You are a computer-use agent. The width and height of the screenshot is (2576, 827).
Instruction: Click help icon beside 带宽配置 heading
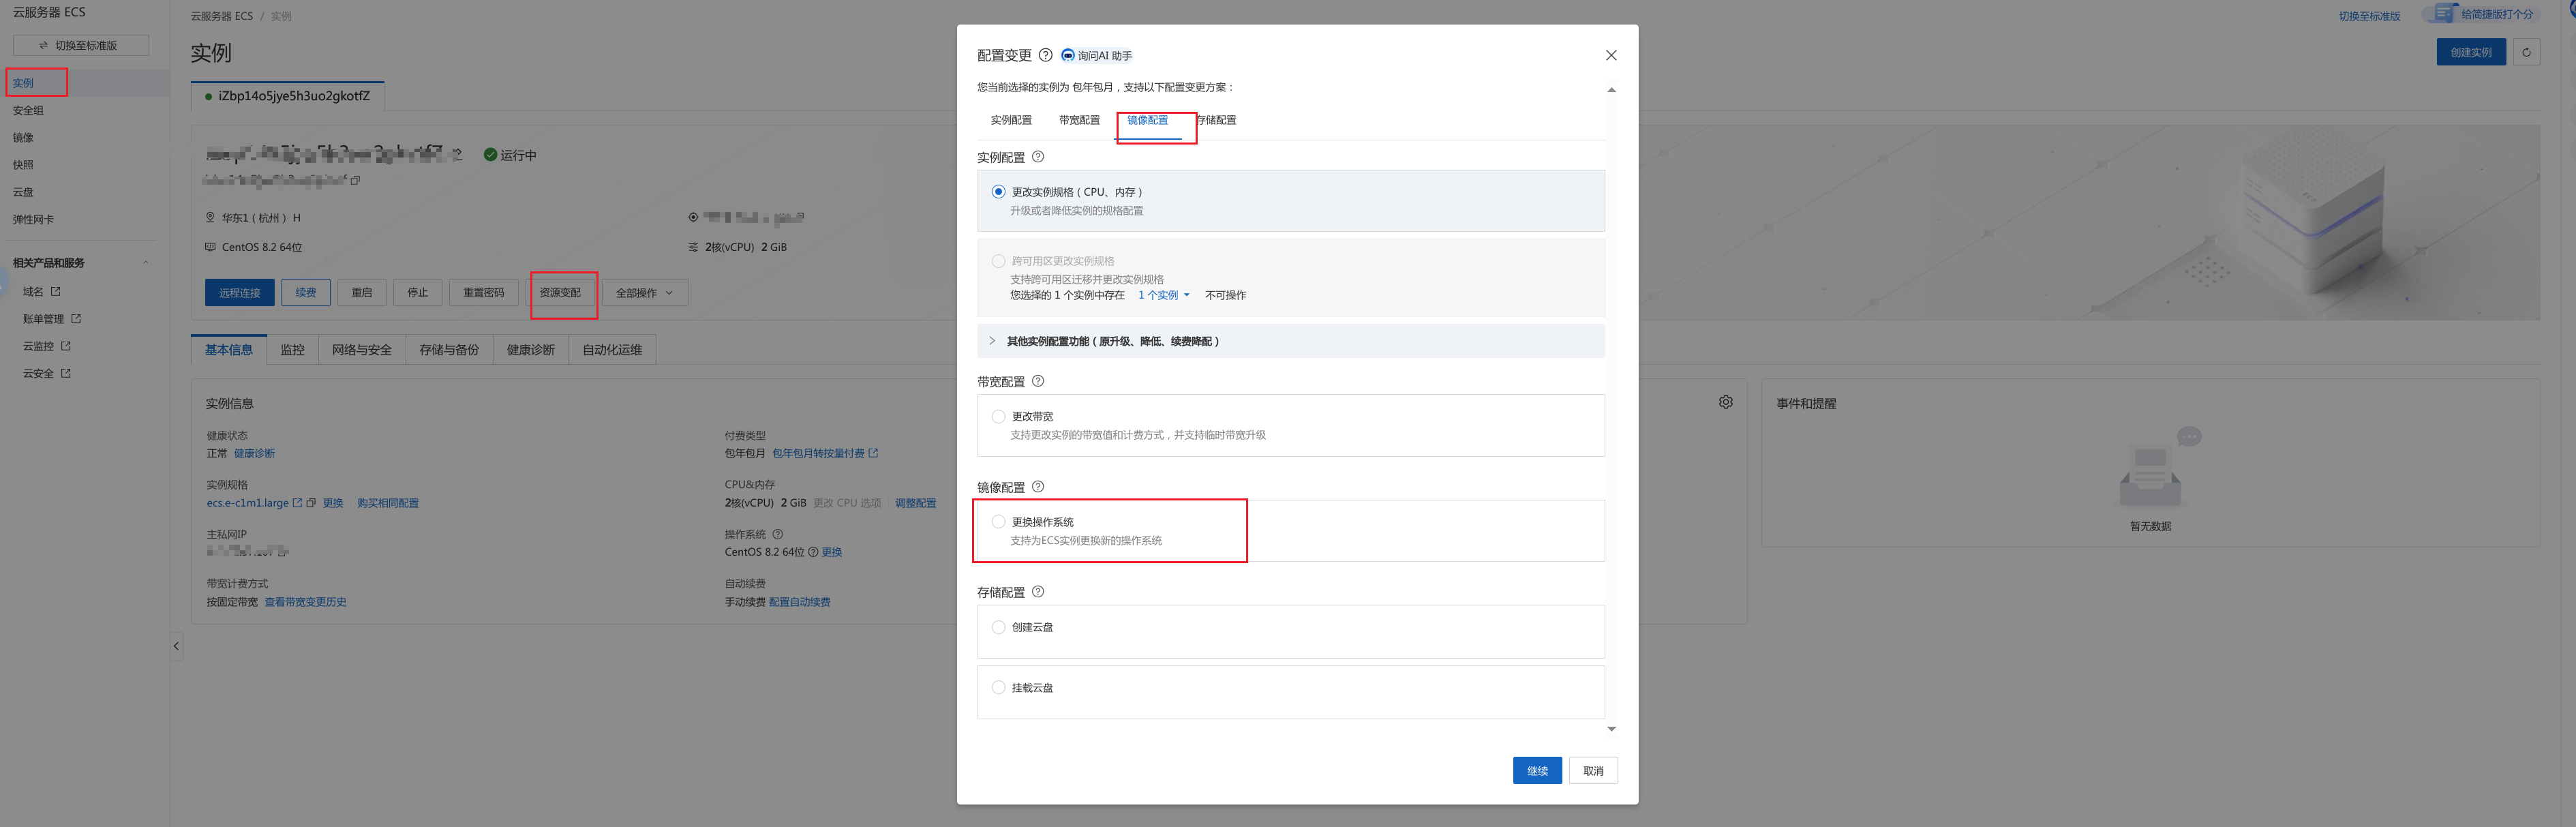pyautogui.click(x=1038, y=381)
